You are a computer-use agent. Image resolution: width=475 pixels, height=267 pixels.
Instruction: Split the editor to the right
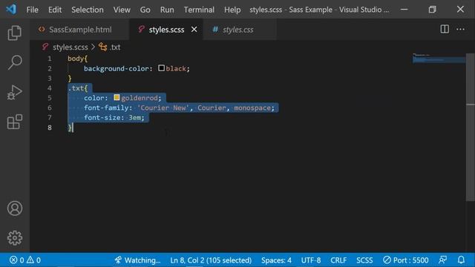445,30
